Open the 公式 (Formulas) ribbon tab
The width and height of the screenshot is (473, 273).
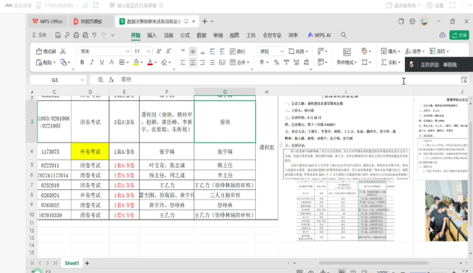click(x=184, y=35)
